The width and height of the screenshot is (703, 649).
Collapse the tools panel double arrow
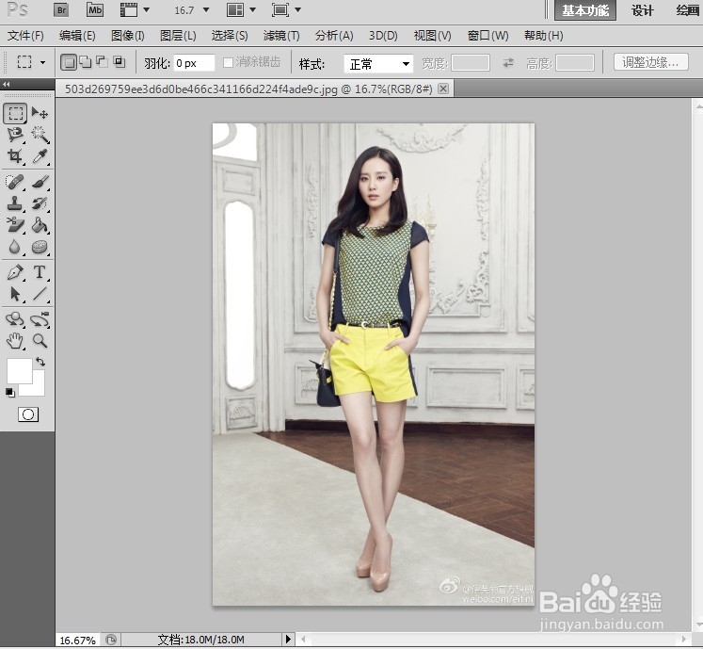tap(6, 84)
